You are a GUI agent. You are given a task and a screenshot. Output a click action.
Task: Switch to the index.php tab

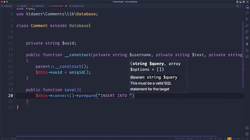pos(7,6)
